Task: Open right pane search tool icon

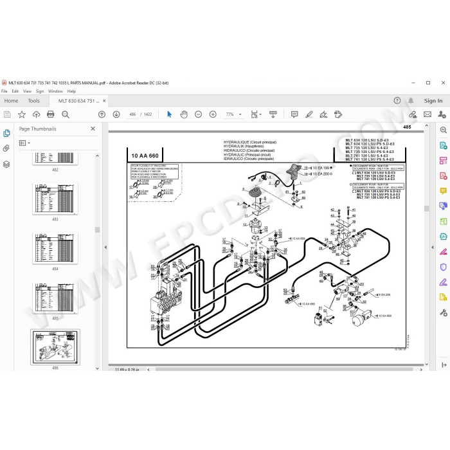Action: pos(444,130)
